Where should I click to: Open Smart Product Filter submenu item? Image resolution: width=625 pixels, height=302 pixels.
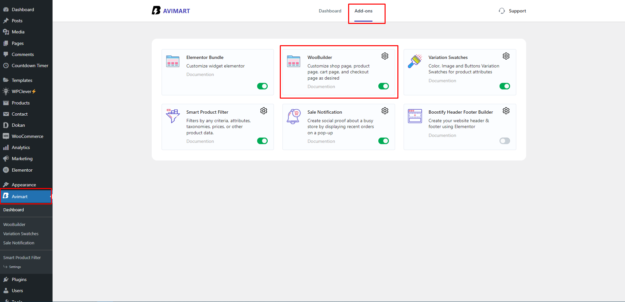point(22,257)
